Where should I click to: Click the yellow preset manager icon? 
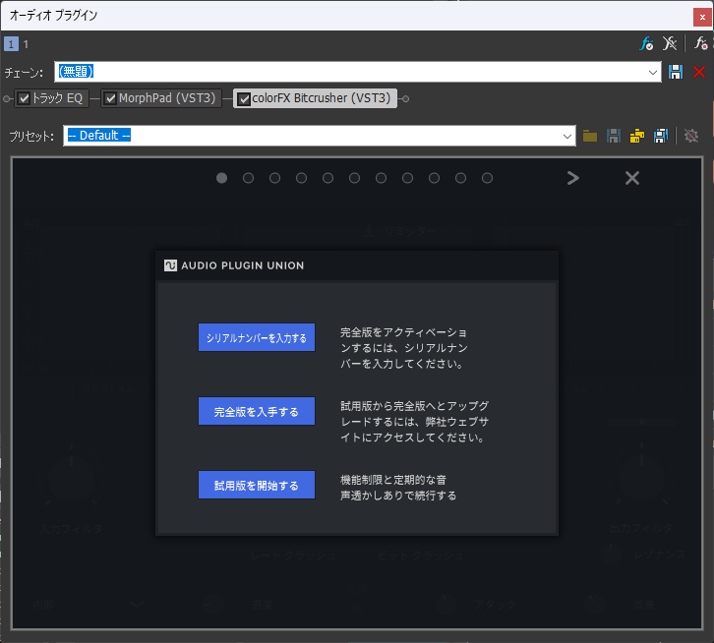coord(637,136)
